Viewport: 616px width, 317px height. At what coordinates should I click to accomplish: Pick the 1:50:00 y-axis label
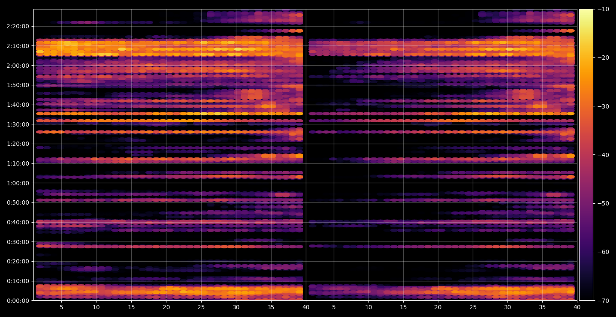pos(18,85)
